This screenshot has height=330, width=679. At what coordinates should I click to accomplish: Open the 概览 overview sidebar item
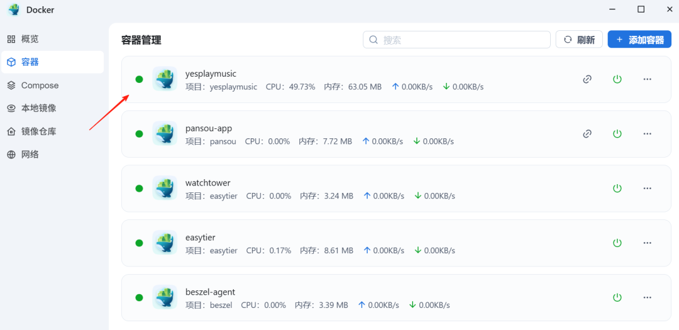52,40
